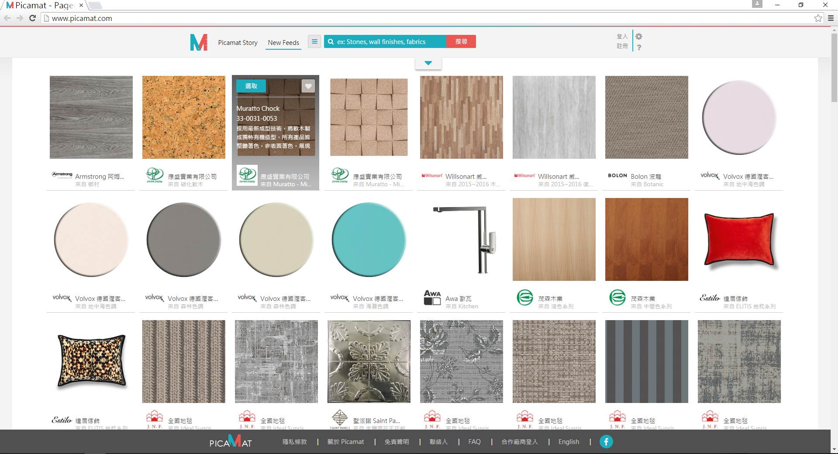Open the FAQ footer link
Viewport: 838px width, 454px height.
tap(474, 442)
